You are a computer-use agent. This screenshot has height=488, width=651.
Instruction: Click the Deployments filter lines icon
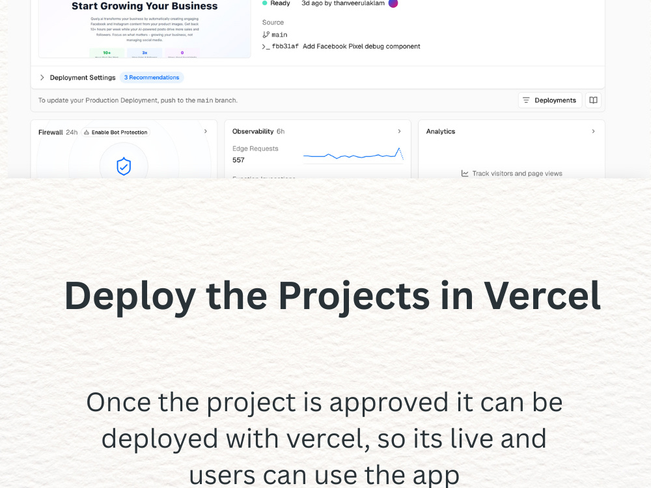526,100
